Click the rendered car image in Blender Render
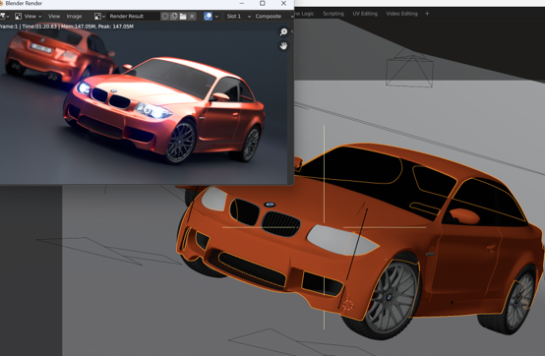The height and width of the screenshot is (356, 545). pyautogui.click(x=144, y=103)
